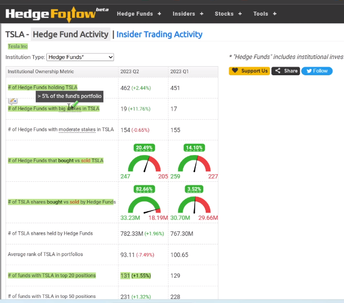The width and height of the screenshot is (344, 303).
Task: Click the HedgeFollow logo
Action: (57, 14)
